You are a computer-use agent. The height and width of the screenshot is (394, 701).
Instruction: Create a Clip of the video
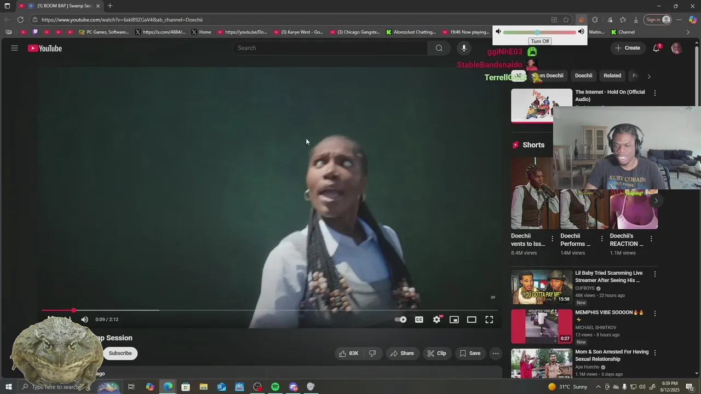(436, 354)
